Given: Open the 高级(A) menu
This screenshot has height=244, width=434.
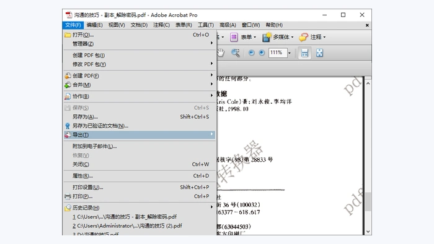Looking at the screenshot, I should pos(228,25).
